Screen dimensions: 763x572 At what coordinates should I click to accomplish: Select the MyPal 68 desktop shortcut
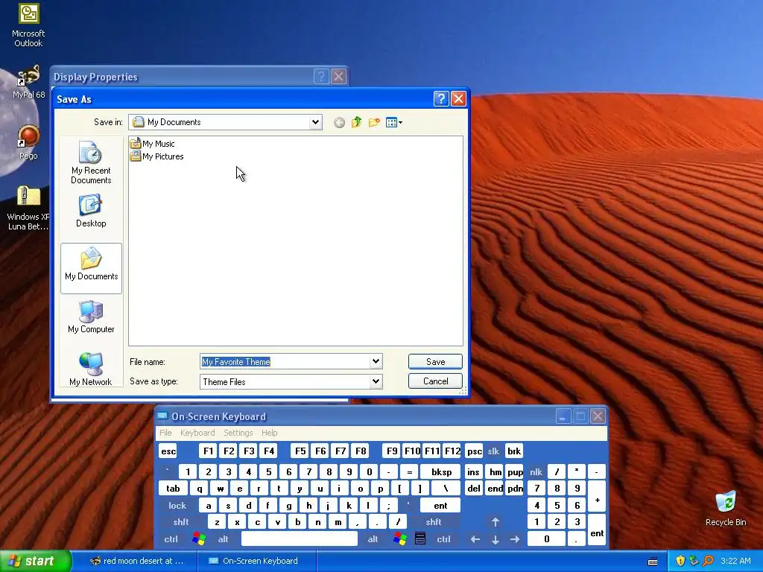28,81
